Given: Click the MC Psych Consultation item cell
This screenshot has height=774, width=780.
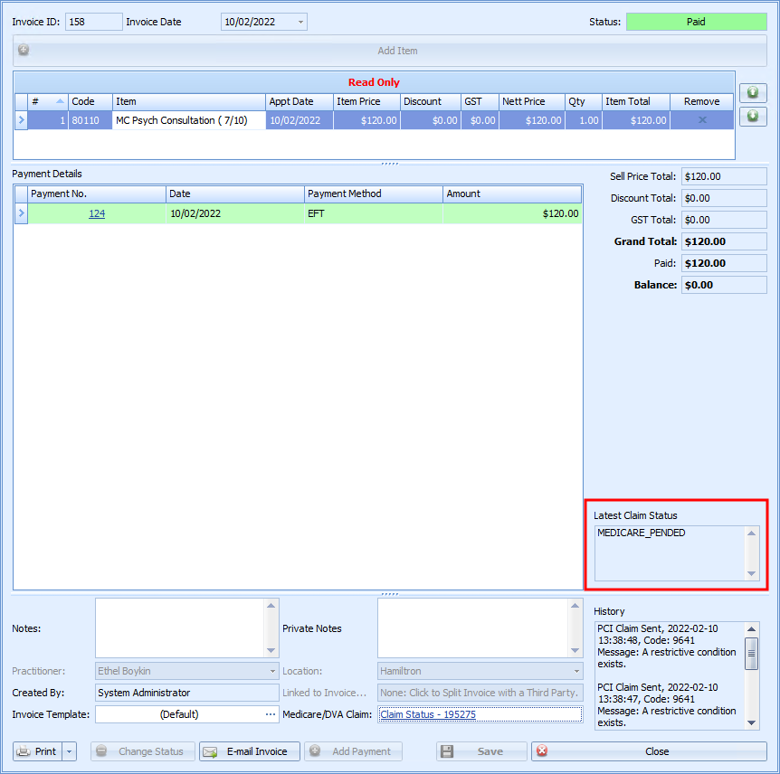Looking at the screenshot, I should pyautogui.click(x=189, y=120).
